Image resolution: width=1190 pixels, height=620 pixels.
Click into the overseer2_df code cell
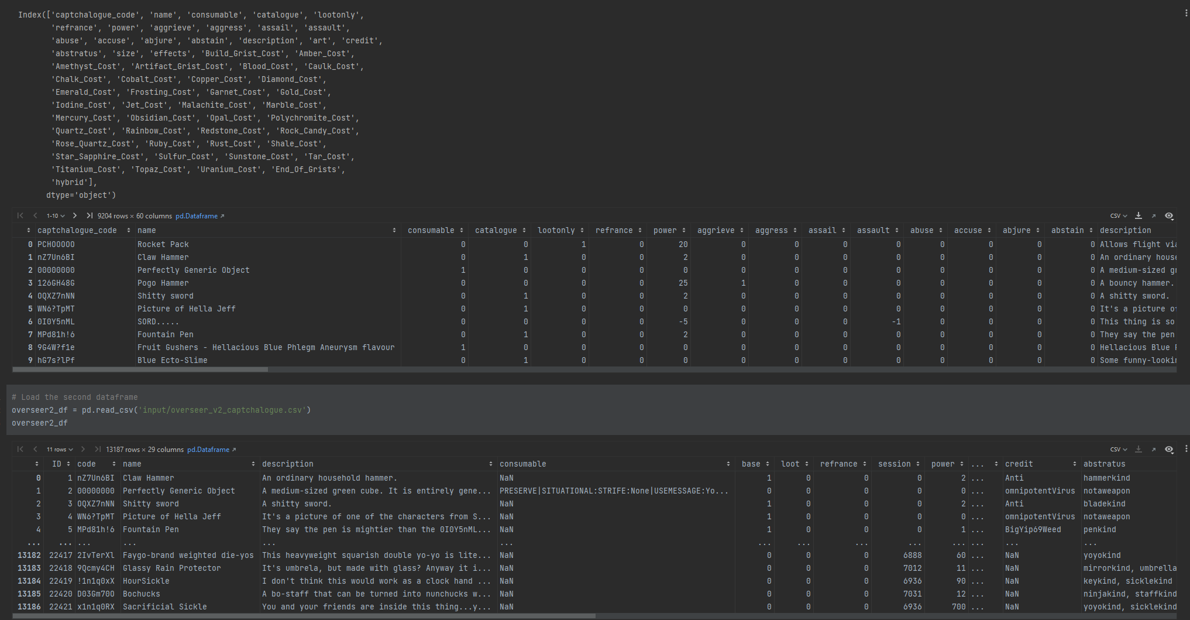pos(597,410)
